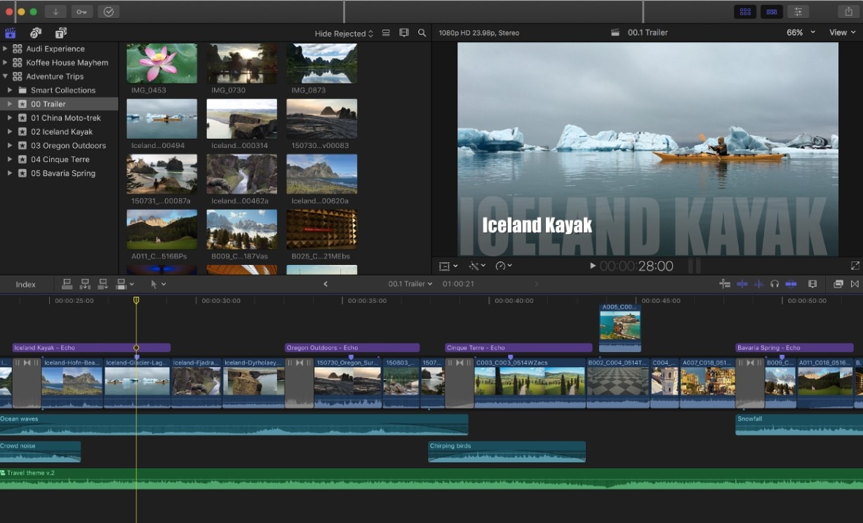
Task: Select the Photos and Audio sidebar icon
Action: coord(35,32)
